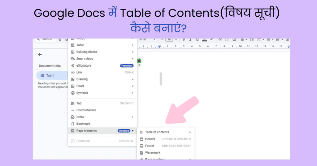
Task: Increase font size with plus button
Action: pyautogui.click(x=176, y=40)
